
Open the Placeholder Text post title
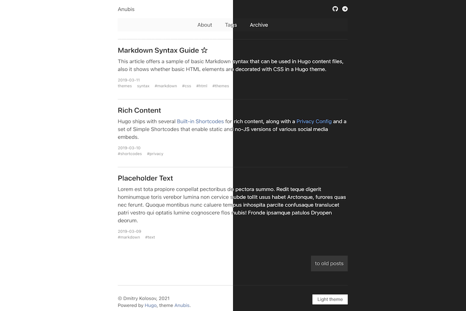click(145, 178)
